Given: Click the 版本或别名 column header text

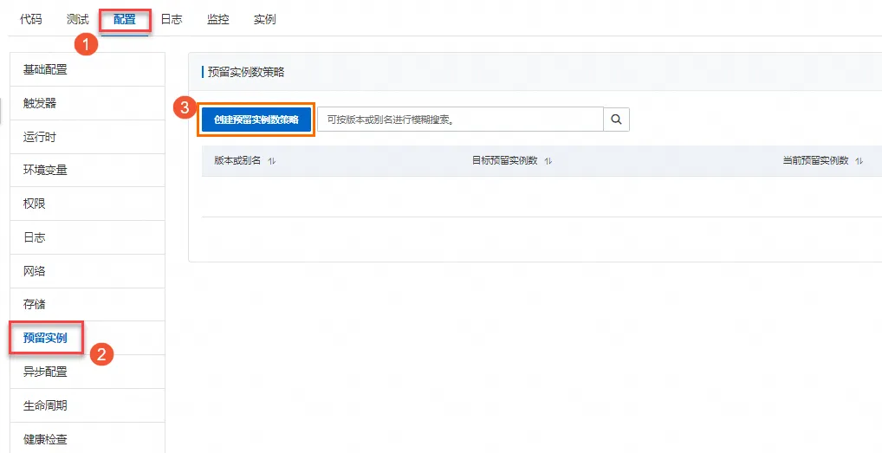Looking at the screenshot, I should click(x=237, y=161).
